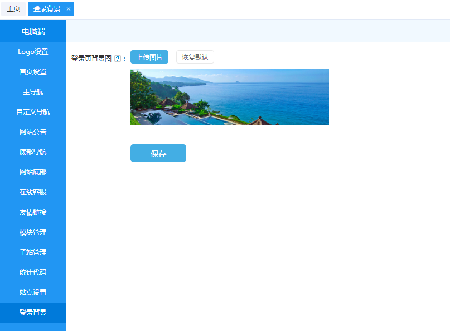Open Logo设置 in the sidebar
Viewport: 450px width, 331px height.
pyautogui.click(x=33, y=52)
